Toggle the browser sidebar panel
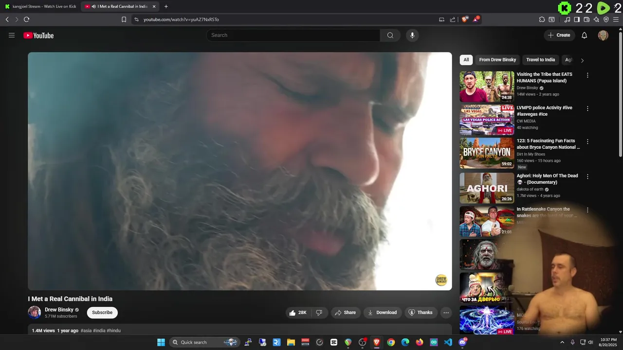 577,19
